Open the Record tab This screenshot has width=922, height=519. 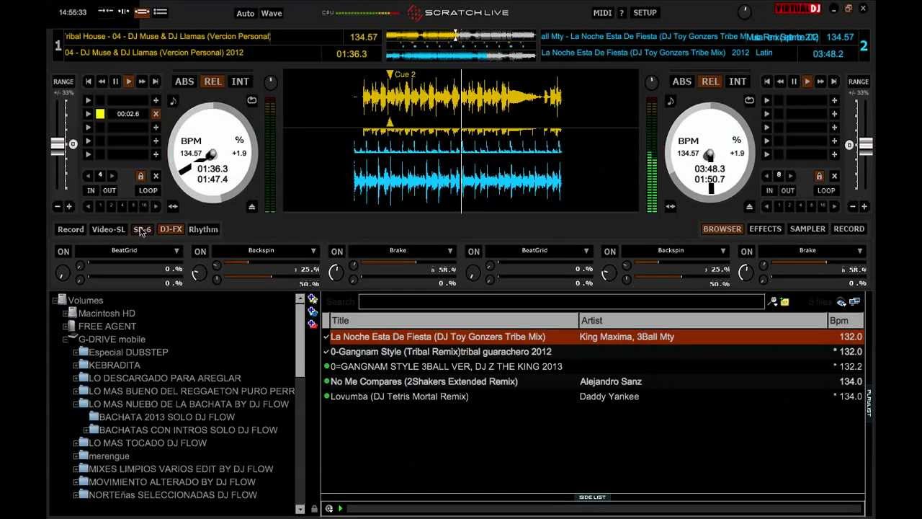point(71,229)
